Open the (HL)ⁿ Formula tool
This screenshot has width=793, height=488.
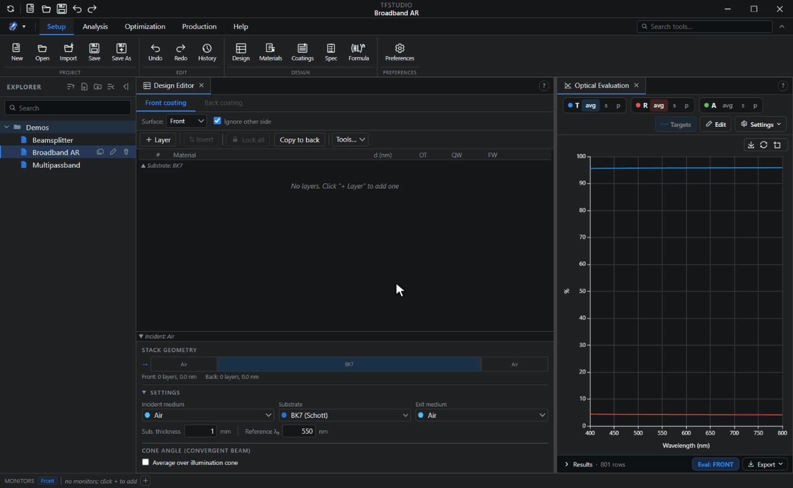click(359, 52)
